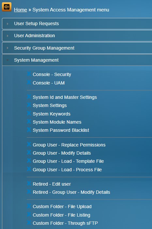Expand the Security Group Management arrow

[x=8, y=48]
